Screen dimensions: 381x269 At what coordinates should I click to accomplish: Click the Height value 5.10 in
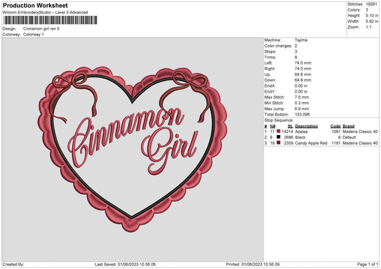pos(371,15)
